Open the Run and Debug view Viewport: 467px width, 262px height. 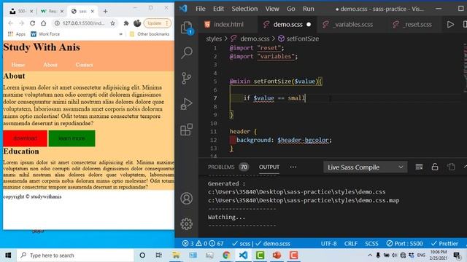187,104
